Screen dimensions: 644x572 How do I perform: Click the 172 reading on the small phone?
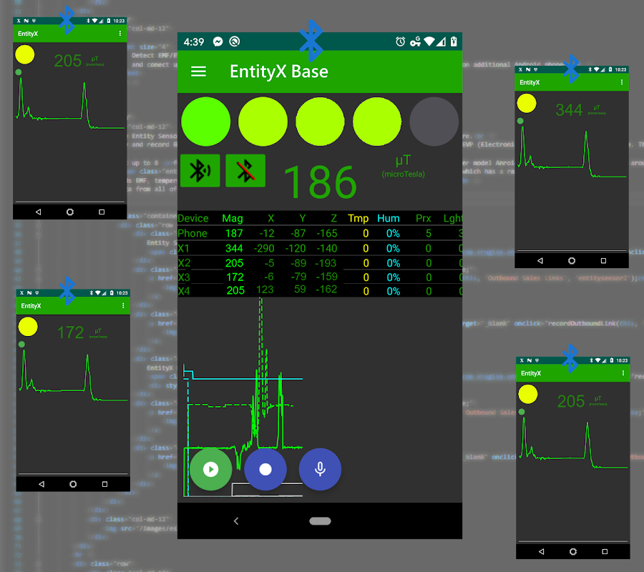70,332
